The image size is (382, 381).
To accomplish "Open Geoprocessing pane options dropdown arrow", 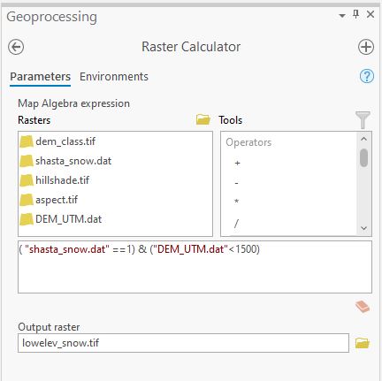I will [x=342, y=15].
